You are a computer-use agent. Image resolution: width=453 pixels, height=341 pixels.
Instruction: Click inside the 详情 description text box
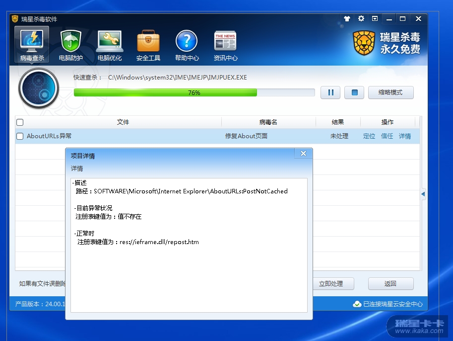[x=189, y=245]
